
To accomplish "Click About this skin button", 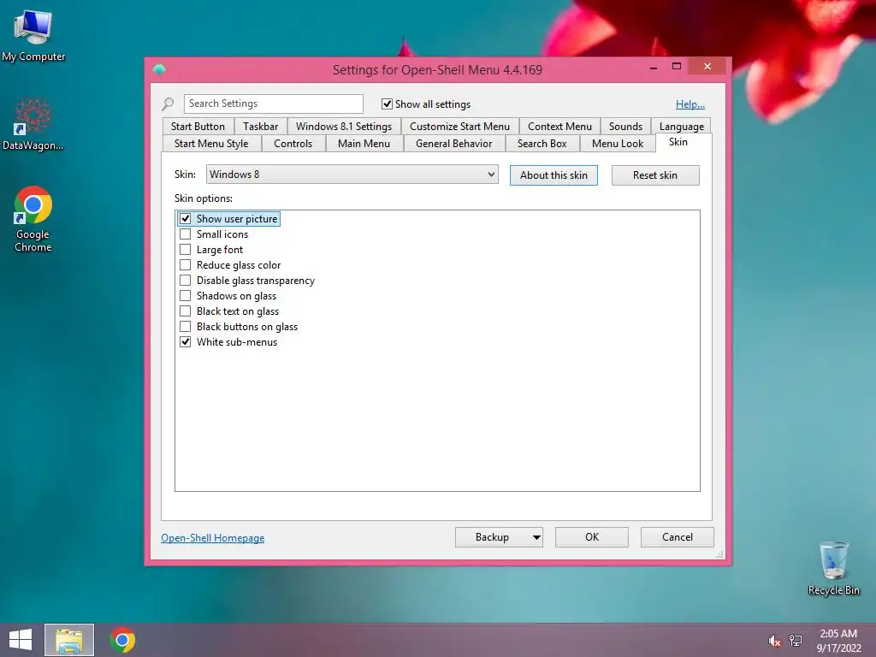I will (x=553, y=175).
